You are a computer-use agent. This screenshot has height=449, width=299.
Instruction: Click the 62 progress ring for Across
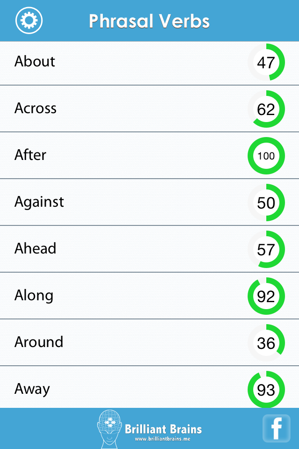266,109
